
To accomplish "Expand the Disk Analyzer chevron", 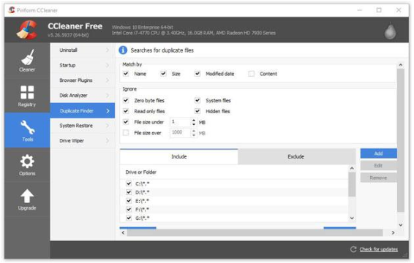I will (108, 95).
